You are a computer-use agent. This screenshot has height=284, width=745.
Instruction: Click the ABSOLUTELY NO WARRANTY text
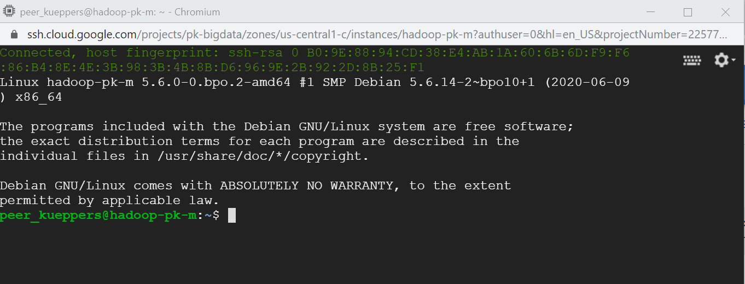click(x=306, y=186)
